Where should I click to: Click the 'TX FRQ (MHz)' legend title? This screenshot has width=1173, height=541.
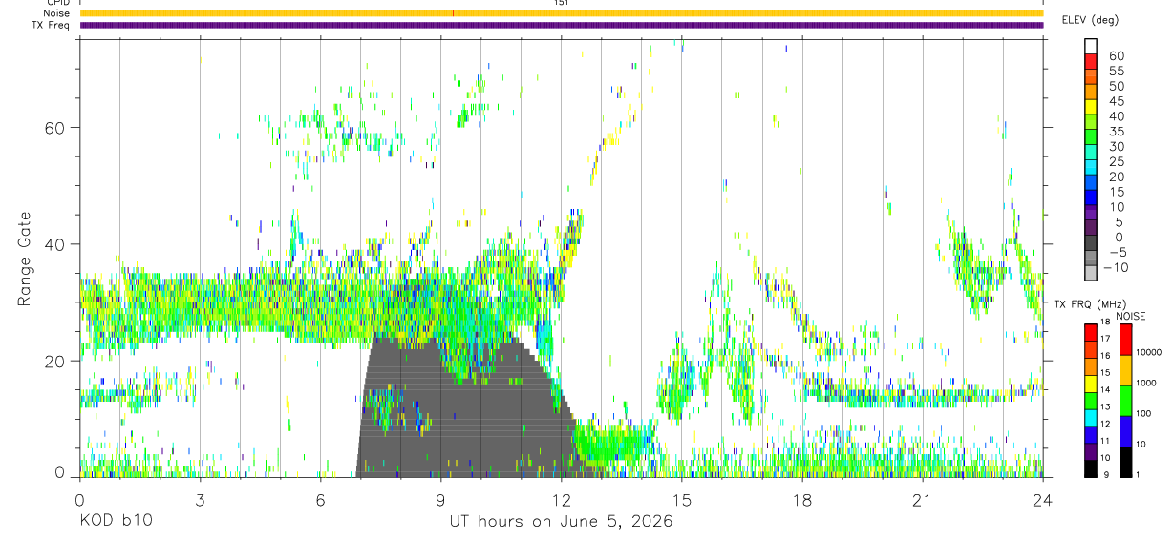click(1089, 302)
